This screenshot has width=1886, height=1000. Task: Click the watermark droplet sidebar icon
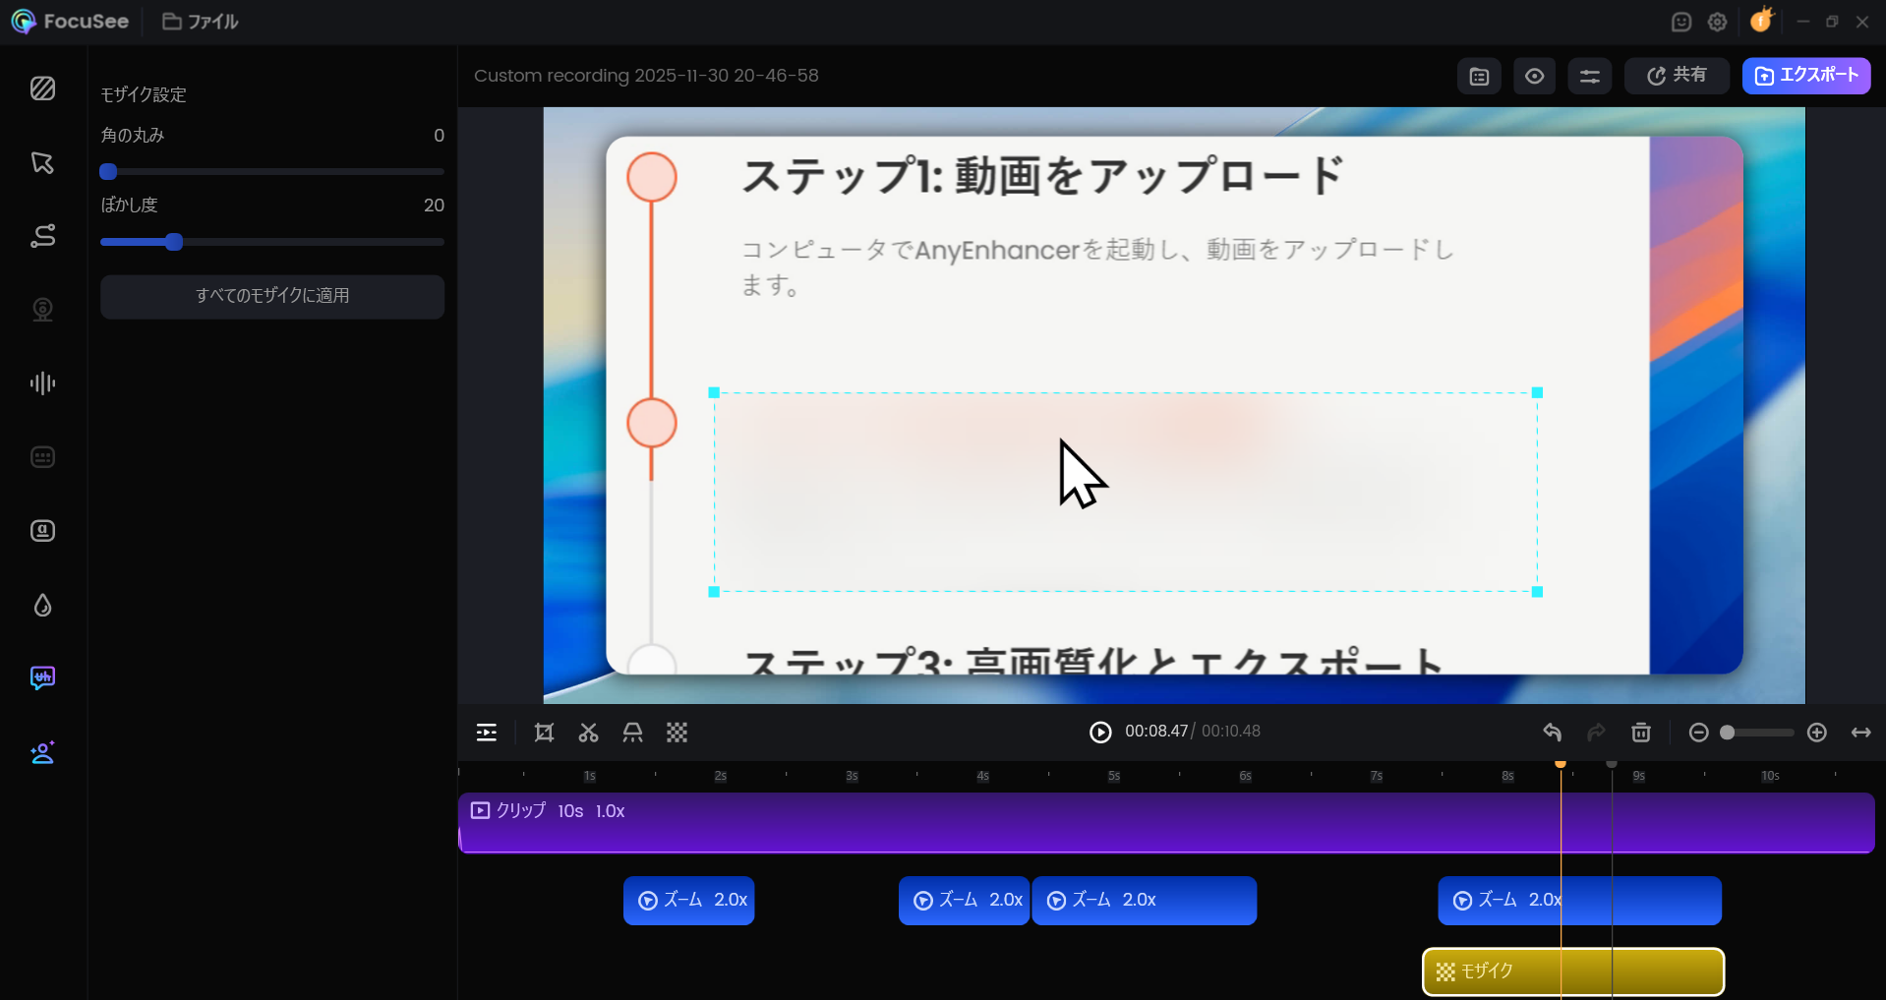click(x=42, y=605)
